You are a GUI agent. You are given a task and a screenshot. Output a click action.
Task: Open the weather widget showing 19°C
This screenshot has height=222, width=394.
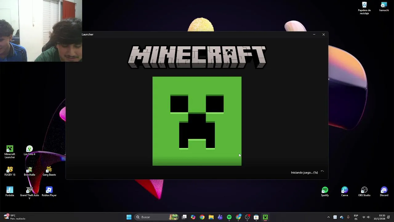[15, 217]
